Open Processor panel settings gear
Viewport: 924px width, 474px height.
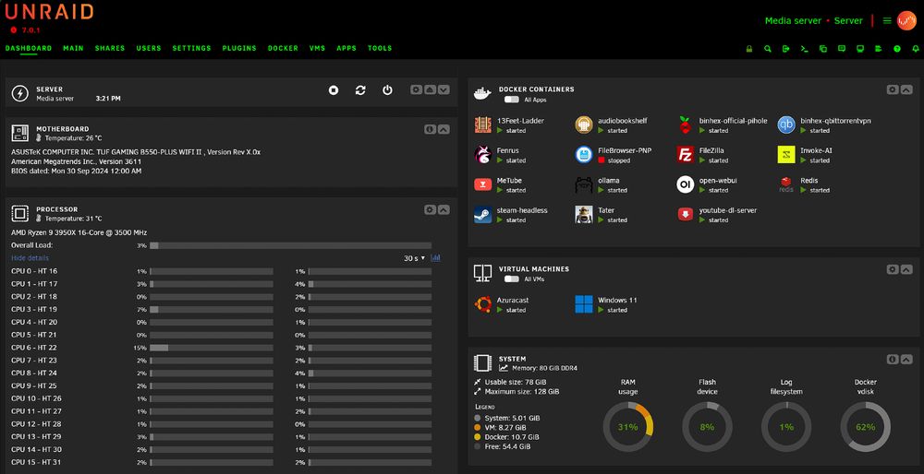[x=430, y=209]
